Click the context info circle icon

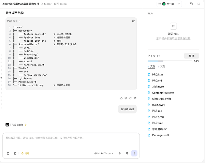[158, 56]
